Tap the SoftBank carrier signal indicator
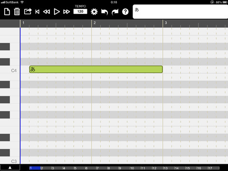The image size is (228, 171). point(9,2)
